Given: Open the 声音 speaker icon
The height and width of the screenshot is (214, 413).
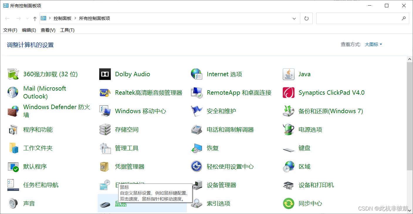Looking at the screenshot, I should point(13,203).
